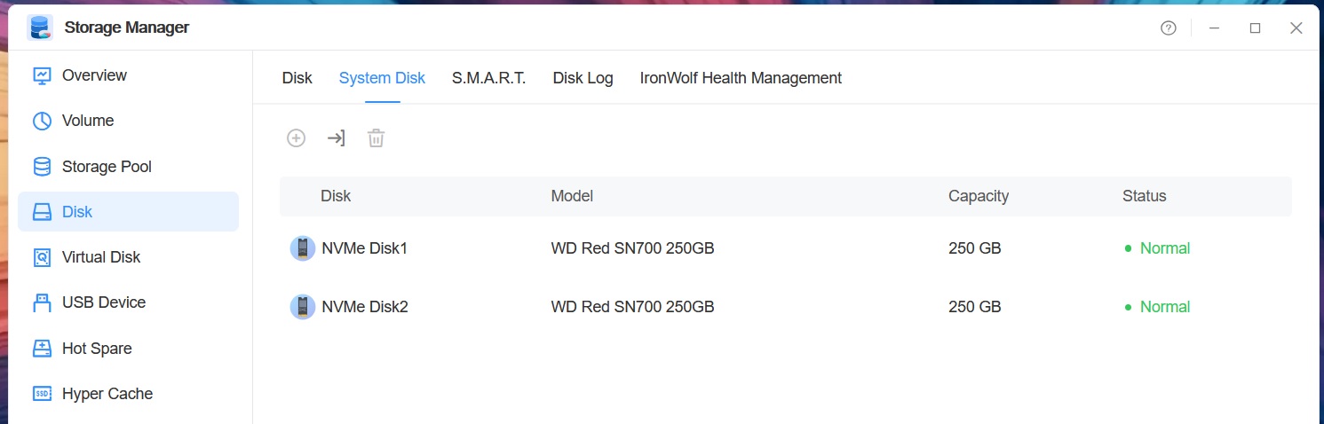
Task: Click the NVMe Disk2 drive icon
Action: point(303,307)
